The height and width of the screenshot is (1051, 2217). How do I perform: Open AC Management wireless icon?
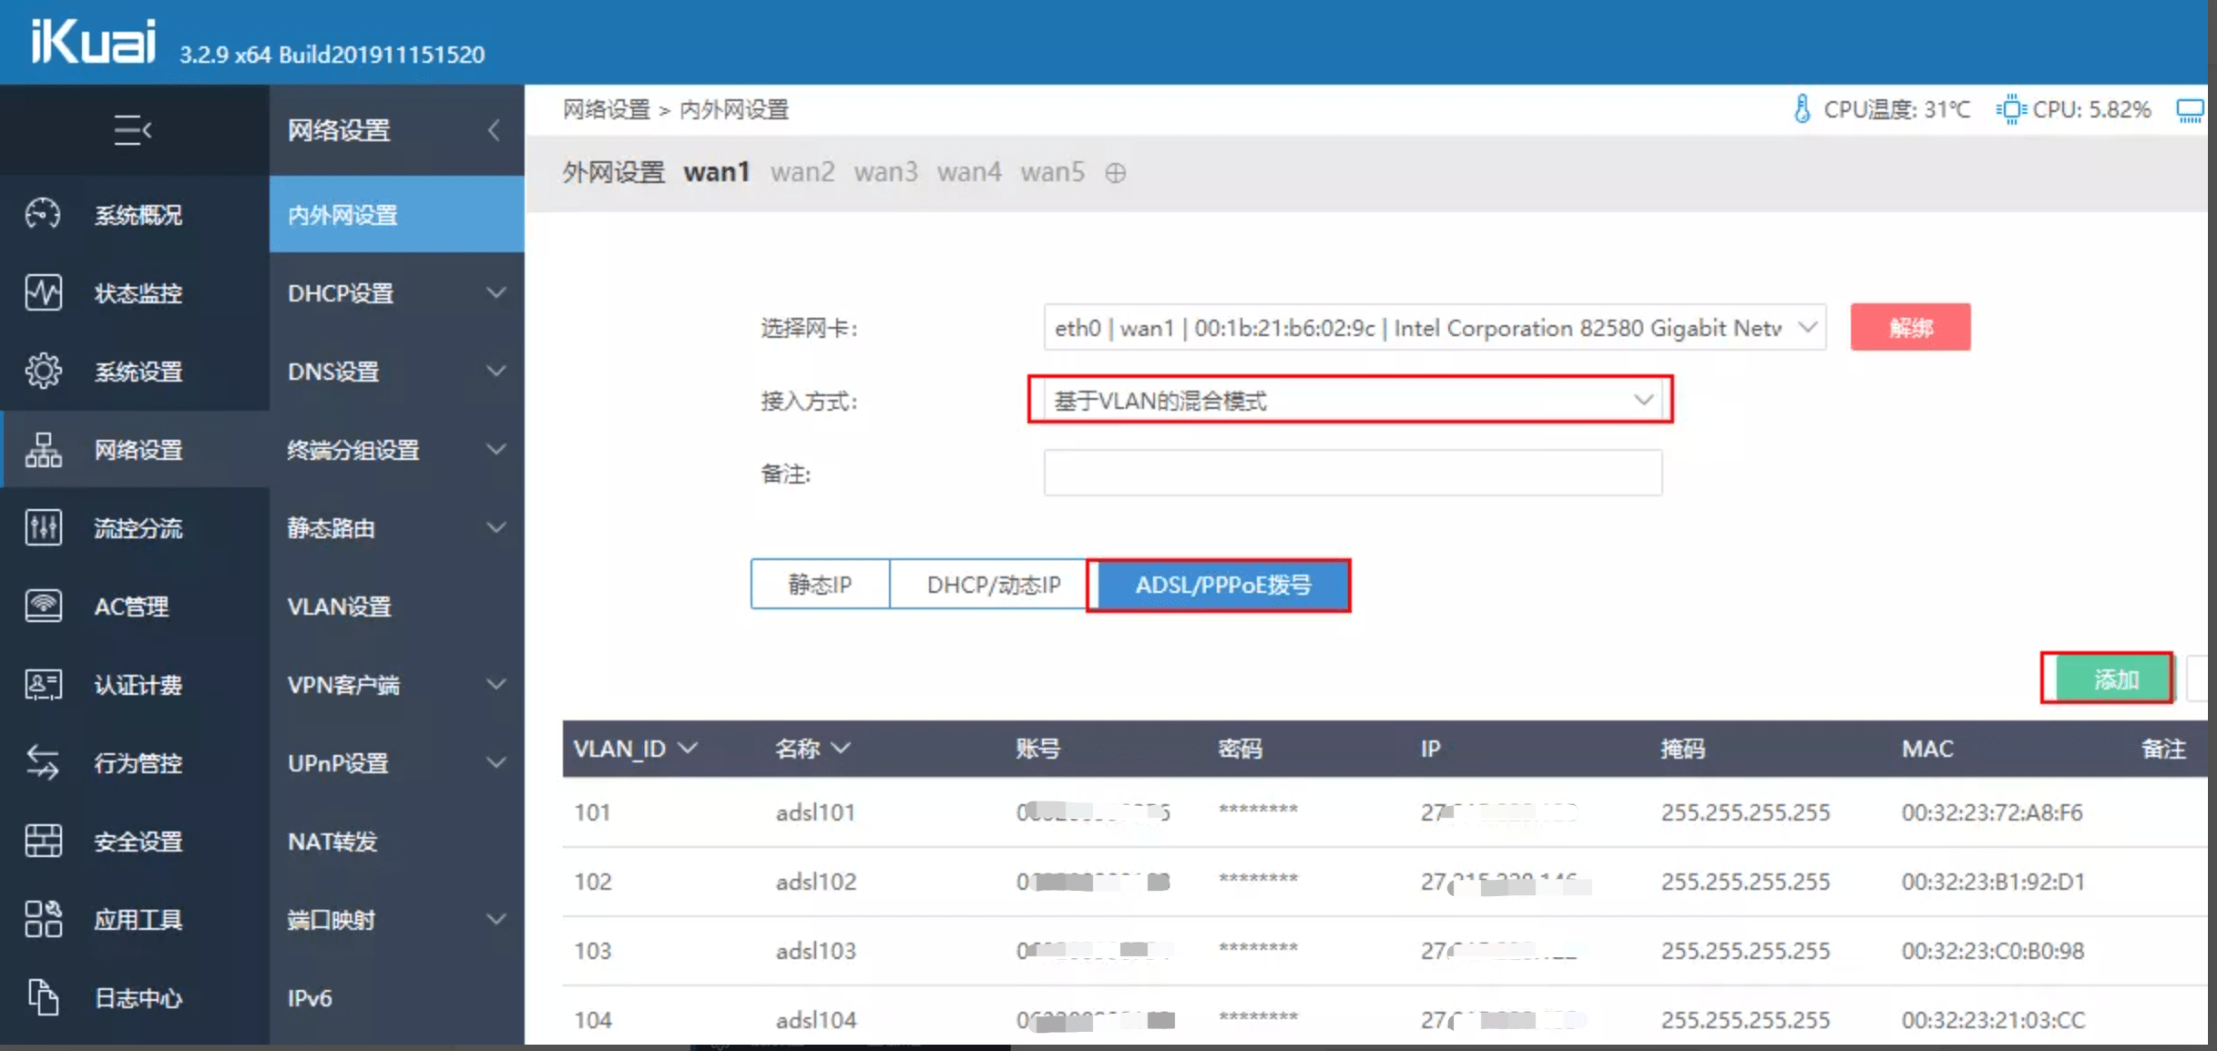[43, 606]
